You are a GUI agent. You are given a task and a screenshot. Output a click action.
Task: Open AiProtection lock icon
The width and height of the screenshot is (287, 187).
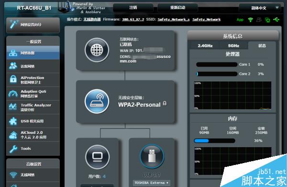tap(13, 79)
